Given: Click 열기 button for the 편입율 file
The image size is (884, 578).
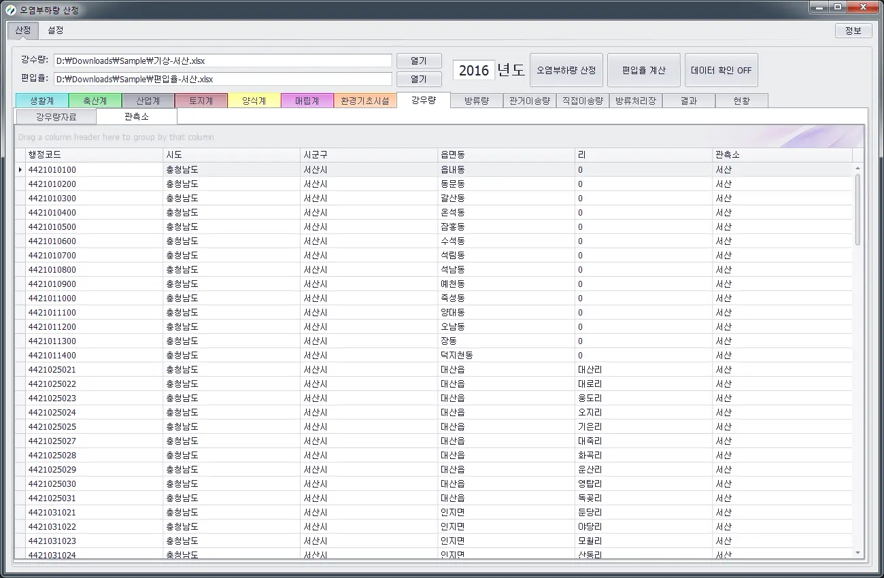Looking at the screenshot, I should point(419,79).
